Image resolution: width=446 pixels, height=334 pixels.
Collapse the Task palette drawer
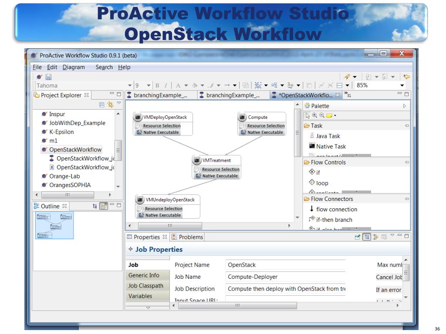click(407, 126)
